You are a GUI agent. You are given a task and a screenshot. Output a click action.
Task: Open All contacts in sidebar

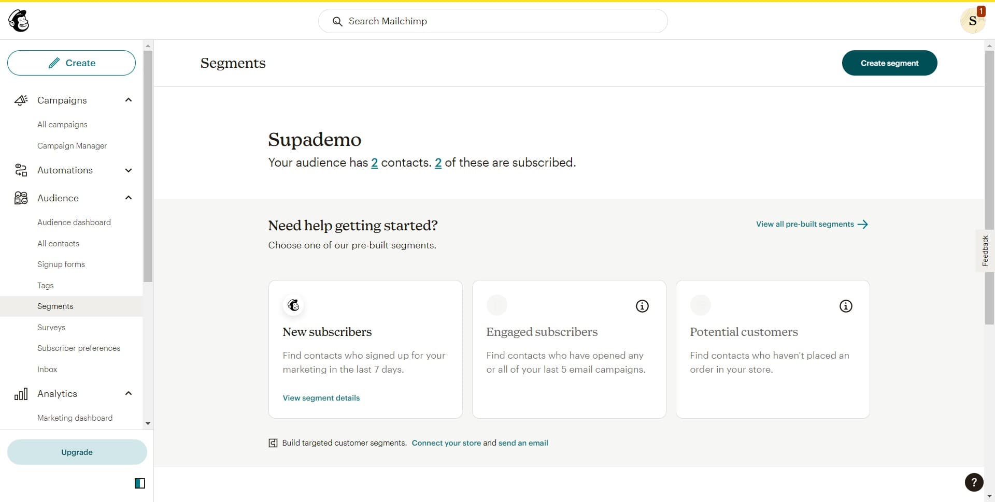[x=58, y=244]
